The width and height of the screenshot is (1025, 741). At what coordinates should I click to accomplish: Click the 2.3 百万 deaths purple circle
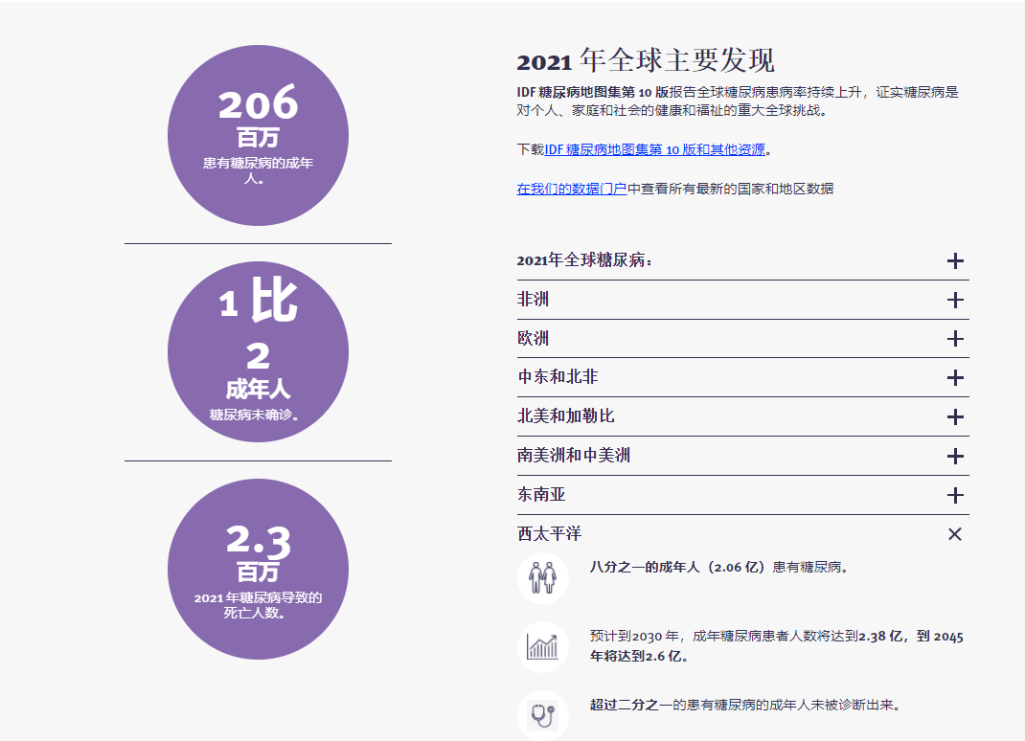(258, 569)
